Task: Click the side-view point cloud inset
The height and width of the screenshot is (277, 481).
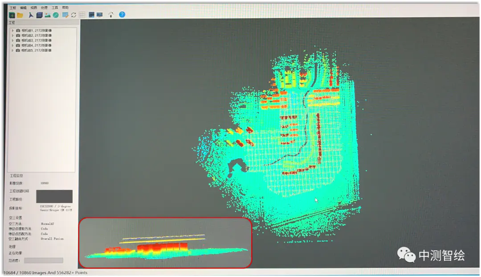Action: (x=165, y=243)
